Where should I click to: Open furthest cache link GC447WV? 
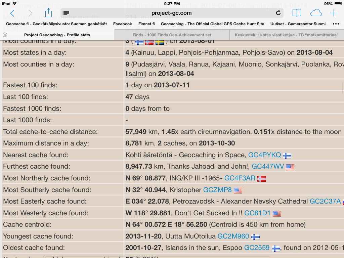pos(268,166)
